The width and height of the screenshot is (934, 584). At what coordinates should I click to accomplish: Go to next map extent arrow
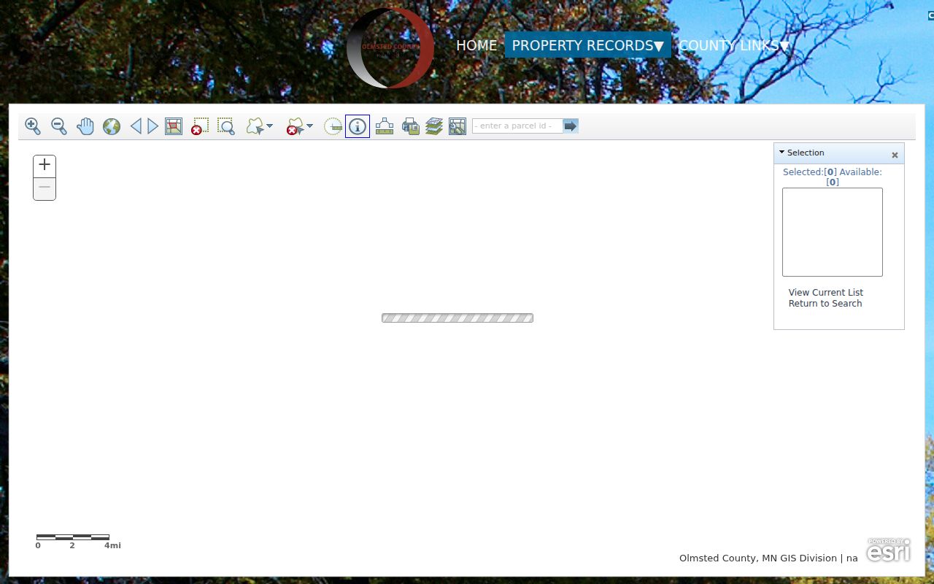point(153,126)
